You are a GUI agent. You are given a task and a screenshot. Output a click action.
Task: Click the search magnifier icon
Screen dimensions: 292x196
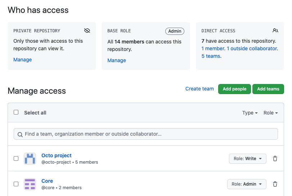tap(20, 134)
